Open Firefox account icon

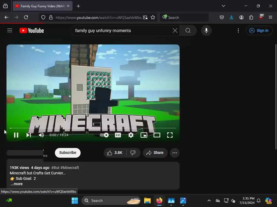[241, 17]
